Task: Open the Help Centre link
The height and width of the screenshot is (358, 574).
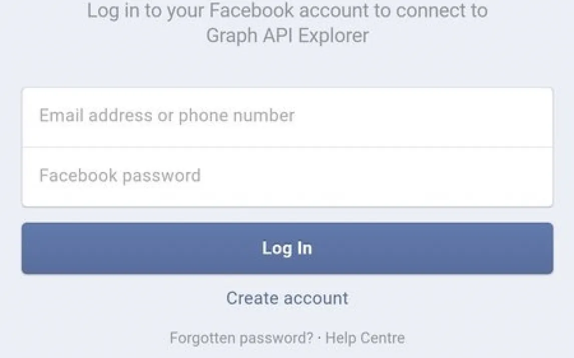Action: [x=365, y=338]
